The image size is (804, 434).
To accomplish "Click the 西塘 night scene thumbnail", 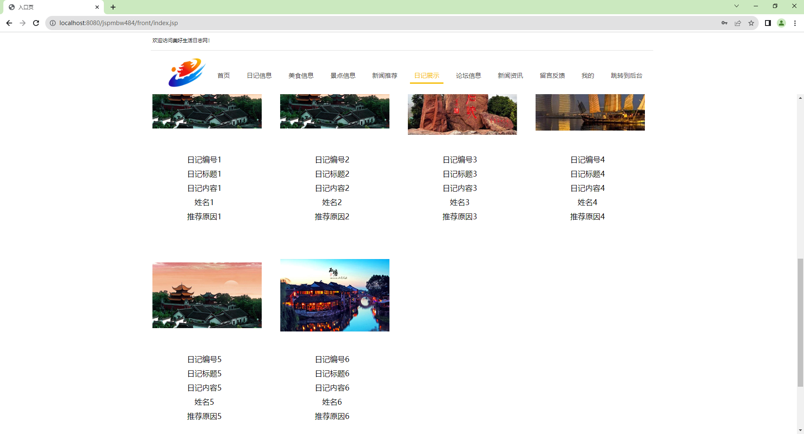I will click(x=334, y=295).
